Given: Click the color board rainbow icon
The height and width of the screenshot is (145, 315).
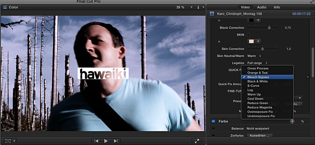Looking at the screenshot, I should click(292, 121).
